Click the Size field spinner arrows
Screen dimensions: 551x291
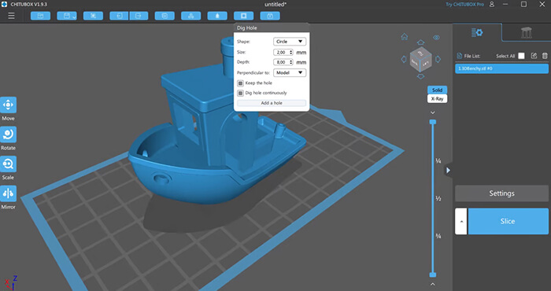[x=291, y=53]
